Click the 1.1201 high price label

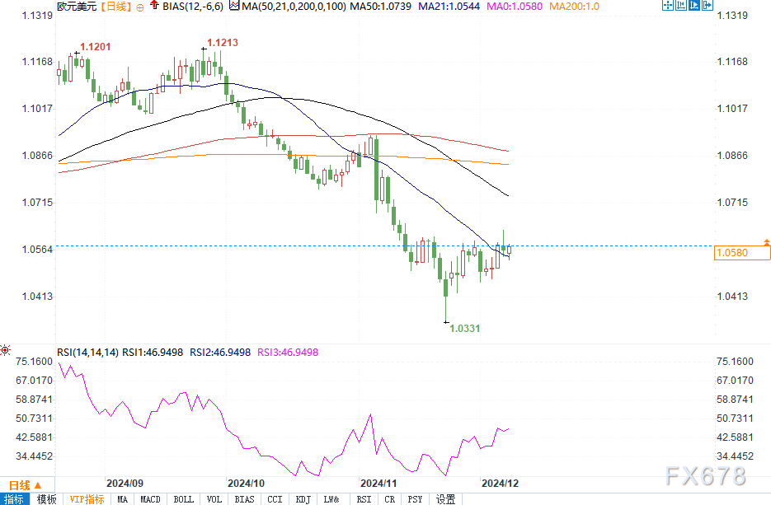(x=96, y=47)
